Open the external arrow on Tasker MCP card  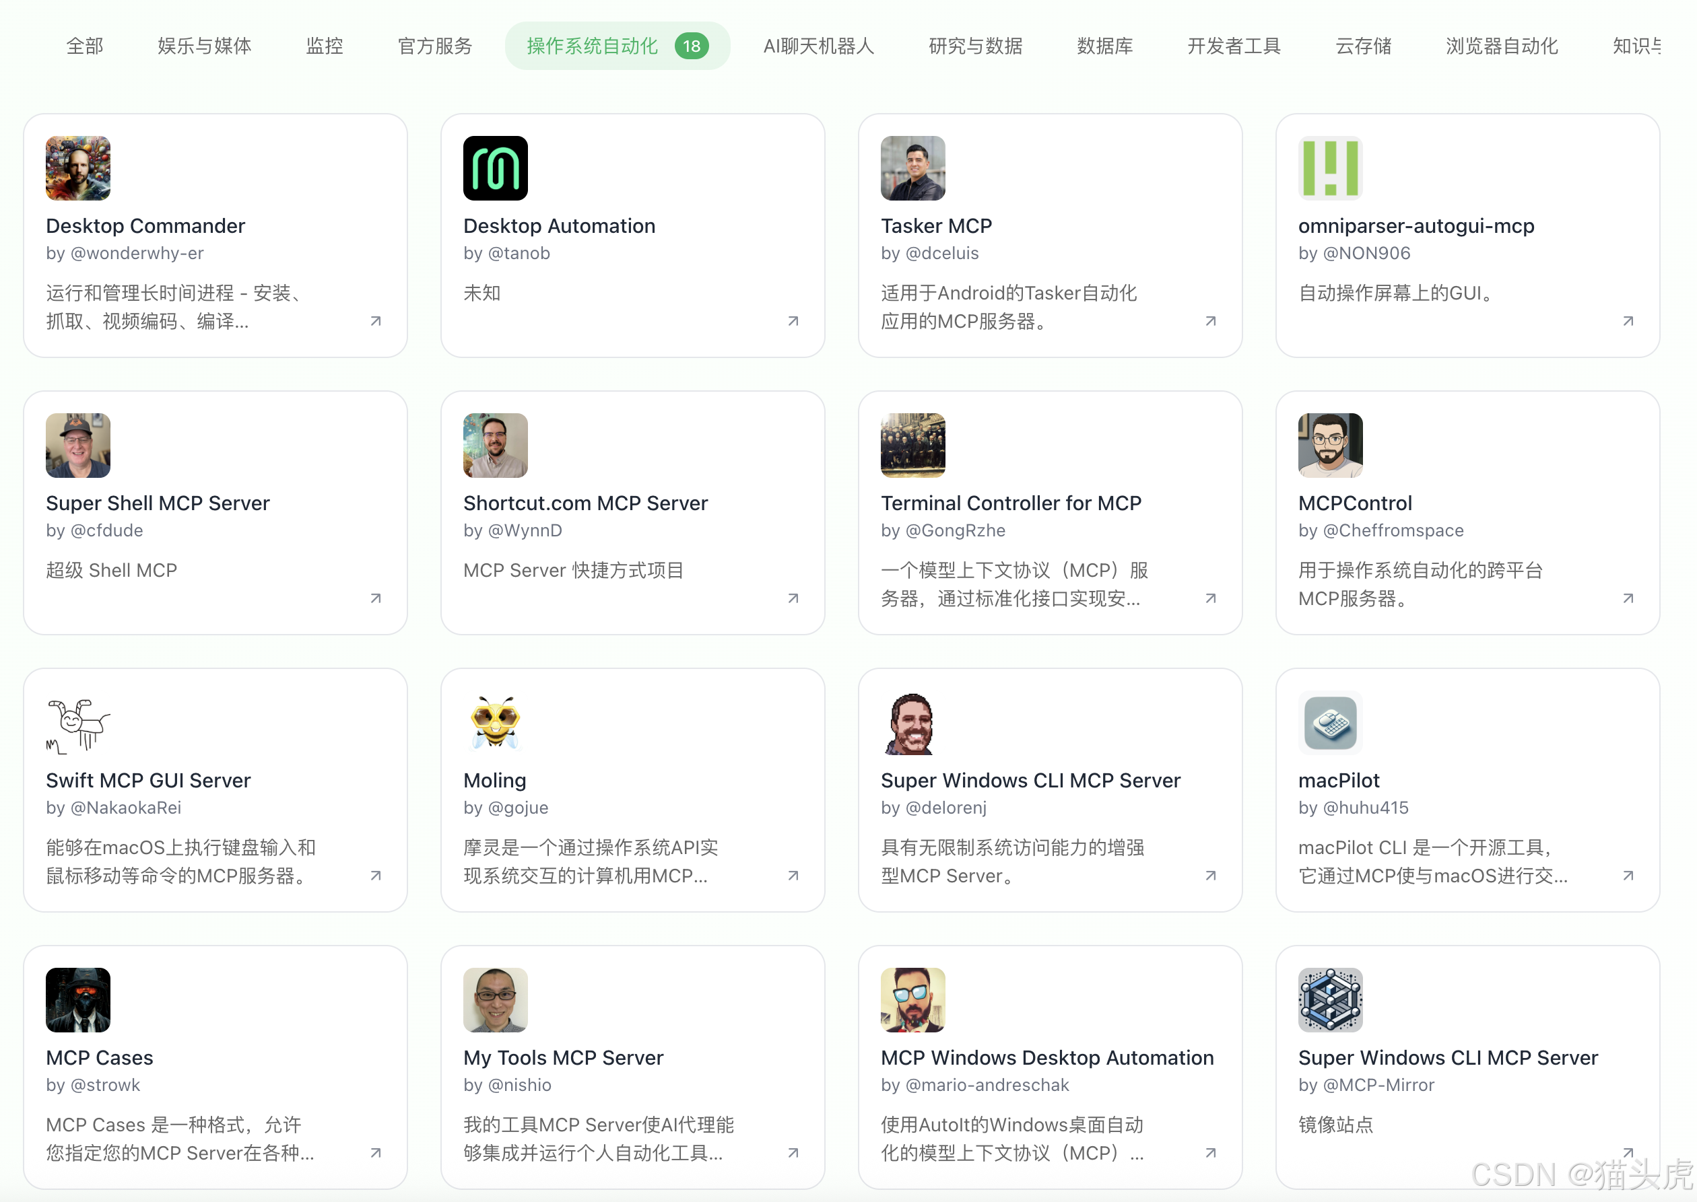pyautogui.click(x=1211, y=321)
